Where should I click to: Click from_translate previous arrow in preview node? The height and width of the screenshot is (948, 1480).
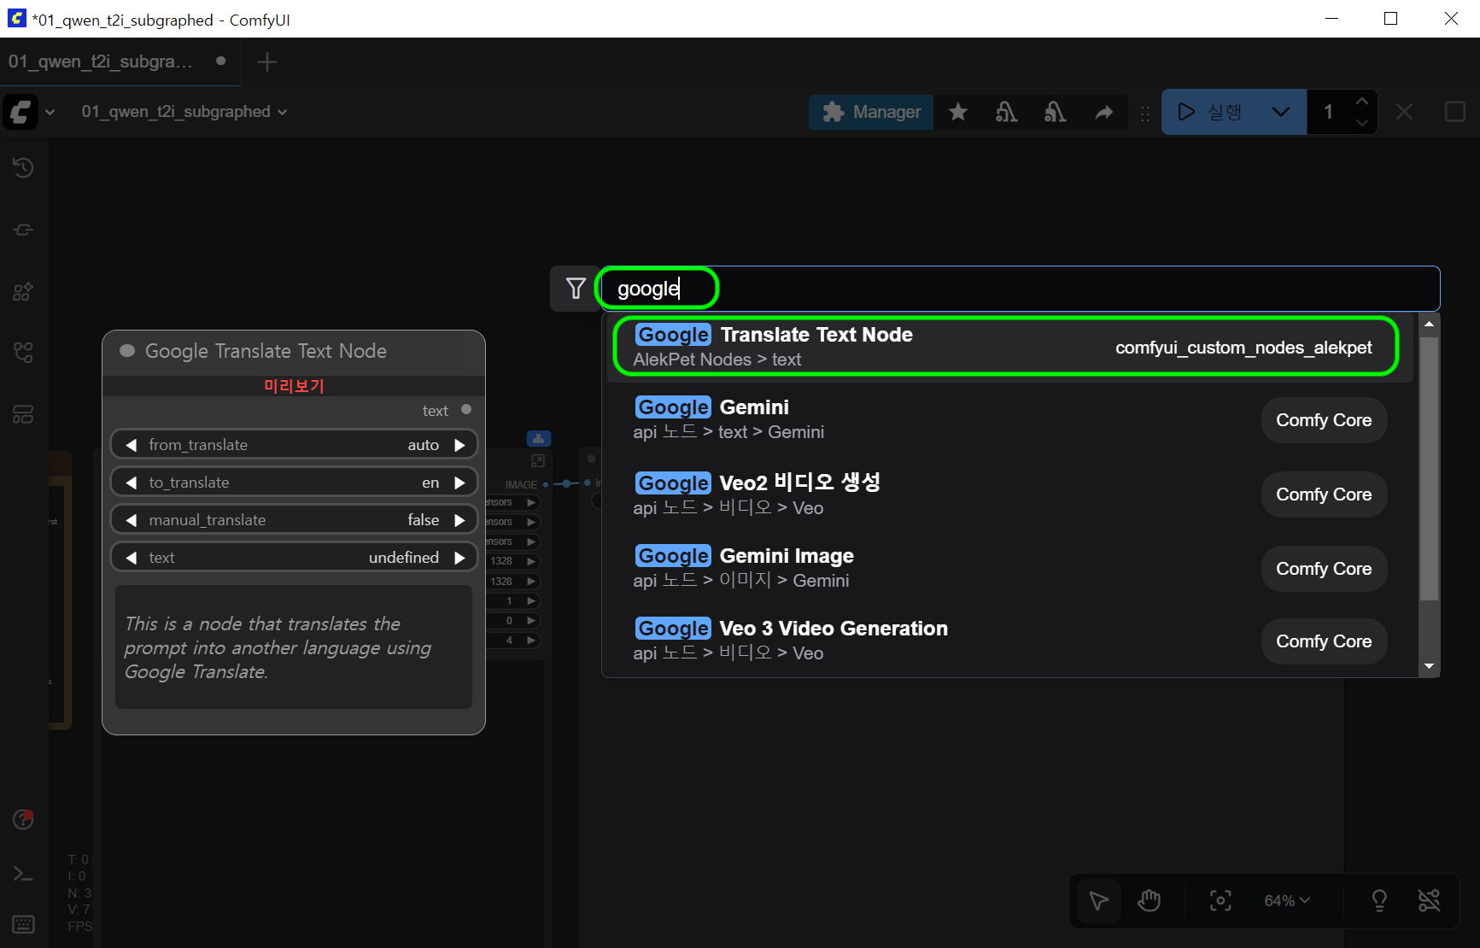132,445
